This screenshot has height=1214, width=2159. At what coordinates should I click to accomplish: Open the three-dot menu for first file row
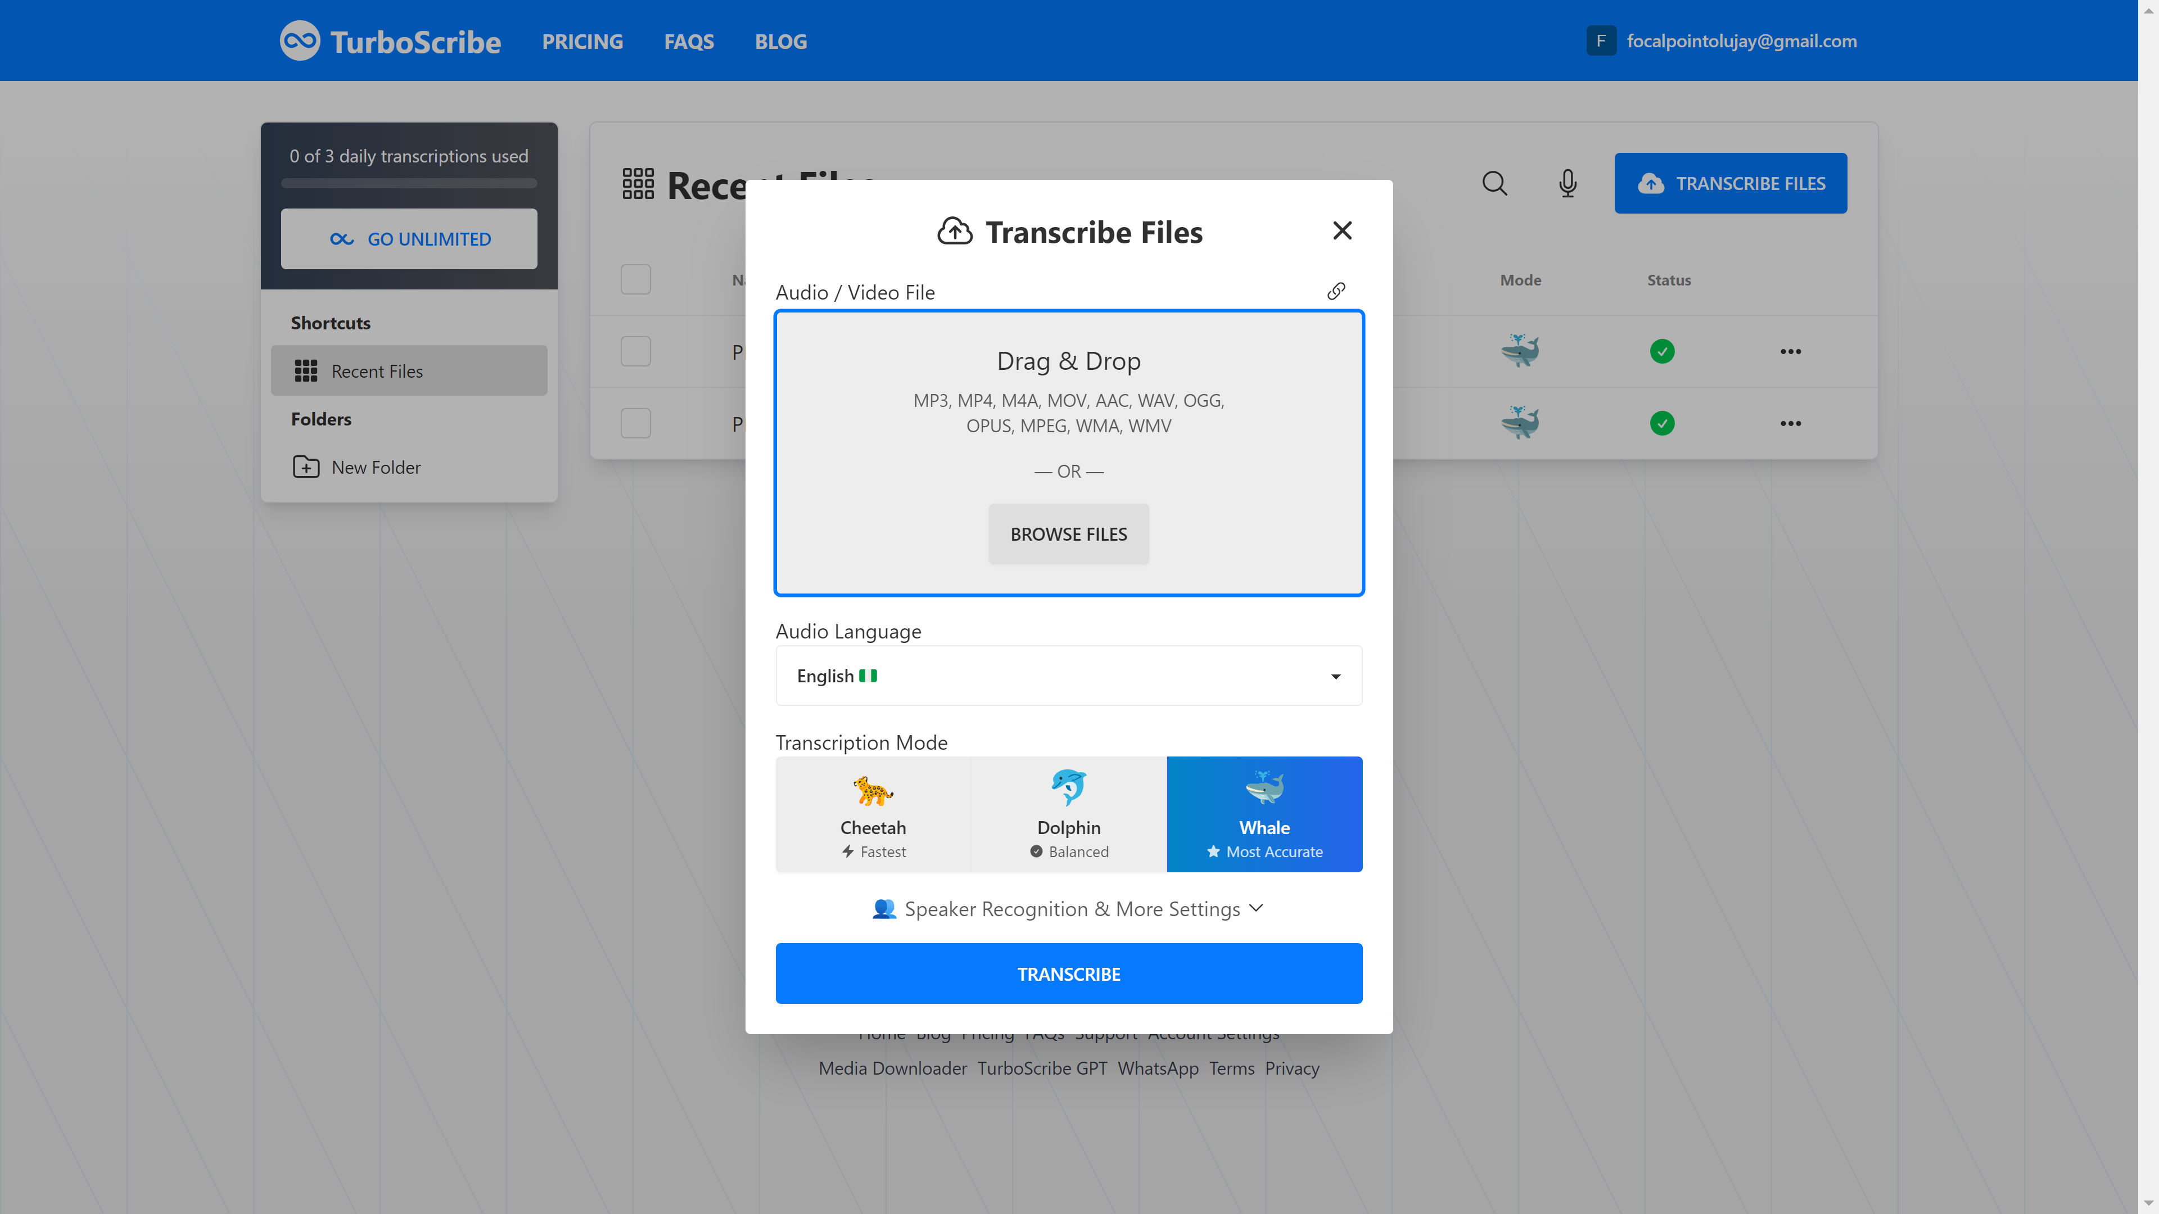(x=1790, y=351)
